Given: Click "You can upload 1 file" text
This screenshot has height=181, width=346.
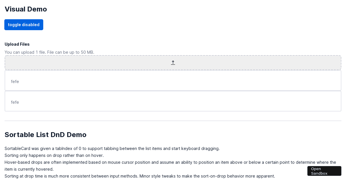Looking at the screenshot, I should tap(25, 52).
